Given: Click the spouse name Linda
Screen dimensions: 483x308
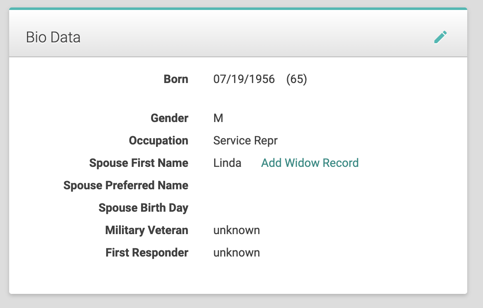Looking at the screenshot, I should point(227,163).
